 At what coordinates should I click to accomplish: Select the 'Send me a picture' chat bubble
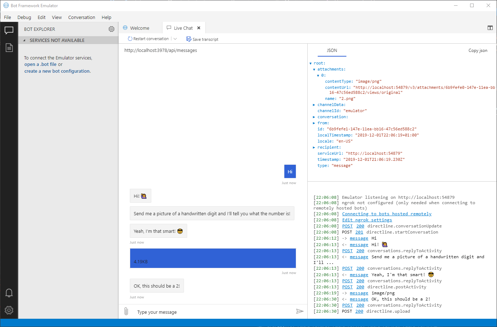[212, 213]
